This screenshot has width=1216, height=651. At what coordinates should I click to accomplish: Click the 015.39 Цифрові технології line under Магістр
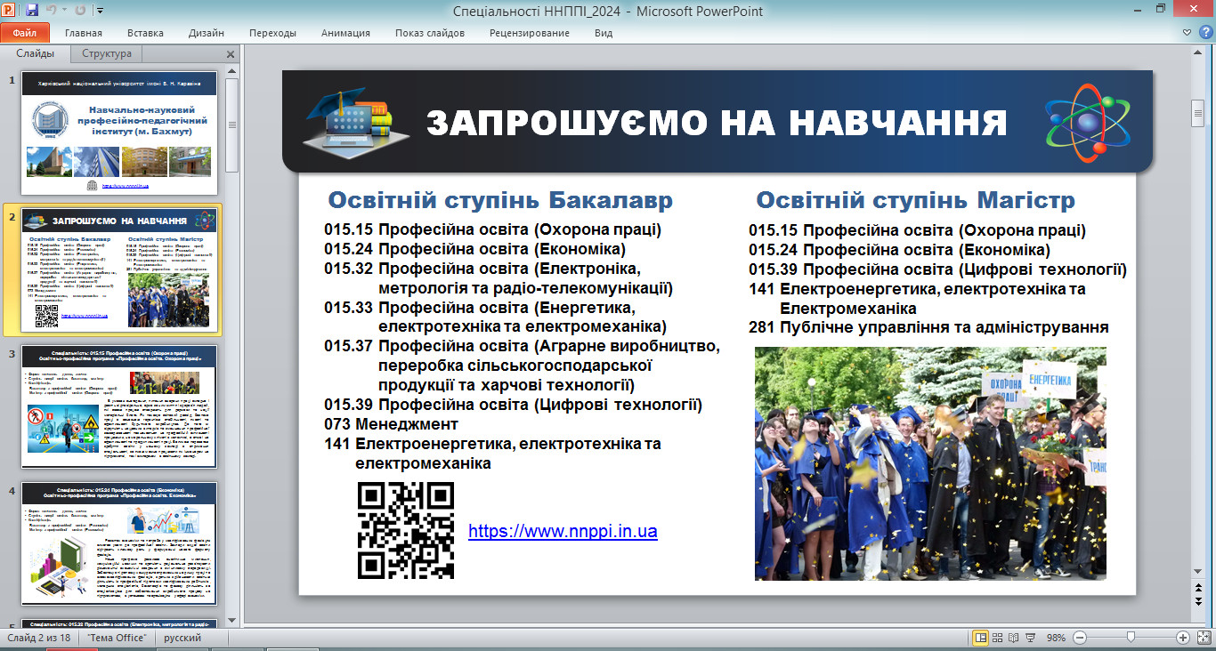pyautogui.click(x=937, y=269)
